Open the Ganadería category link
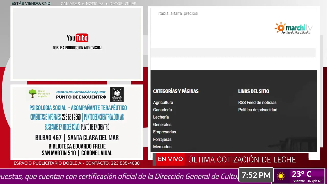This screenshot has width=327, height=184. point(162,110)
